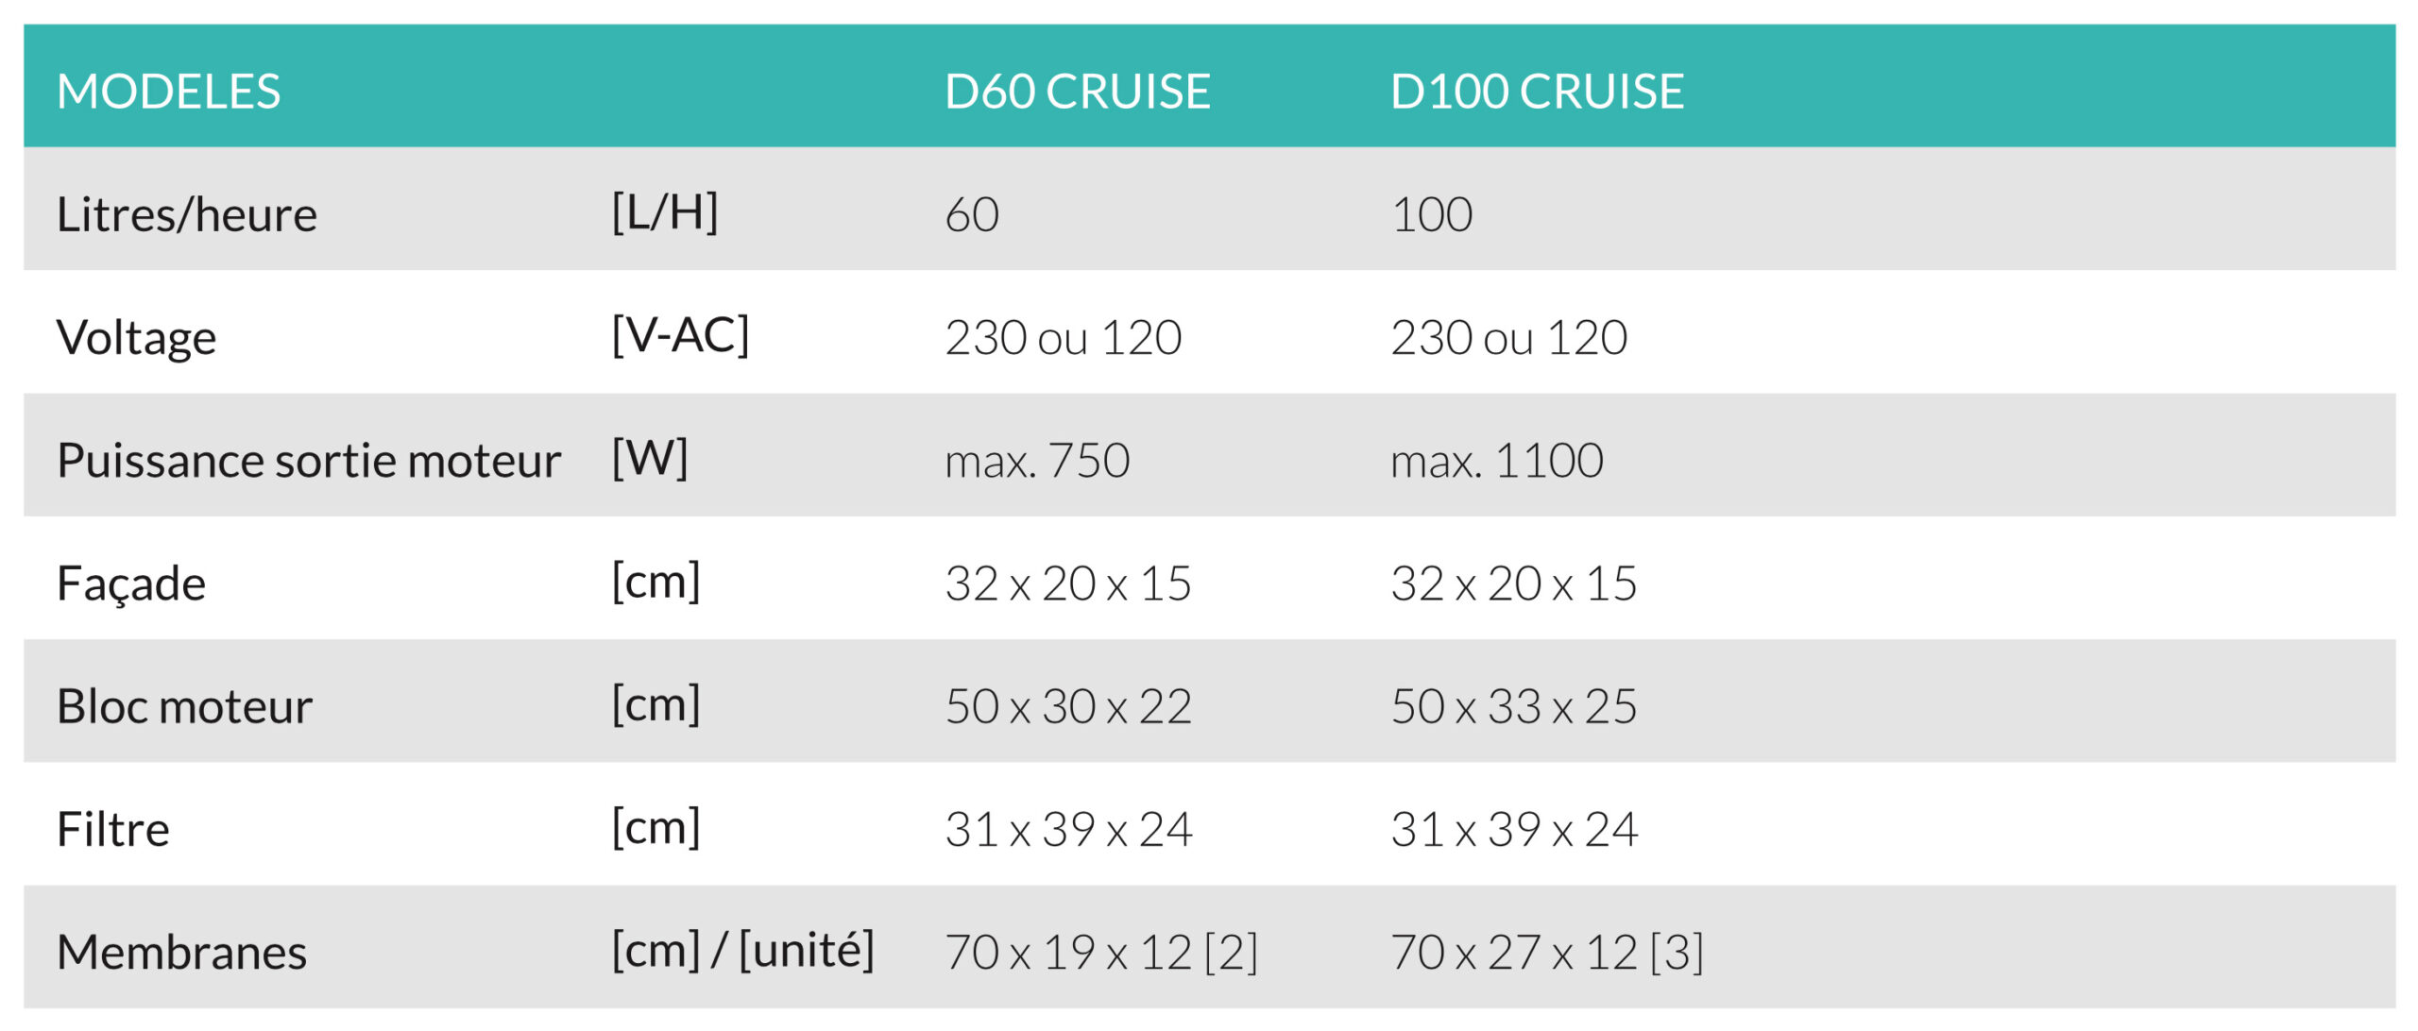Screen dimensions: 2418x1031
Task: Click the Façade row label
Action: pos(130,583)
